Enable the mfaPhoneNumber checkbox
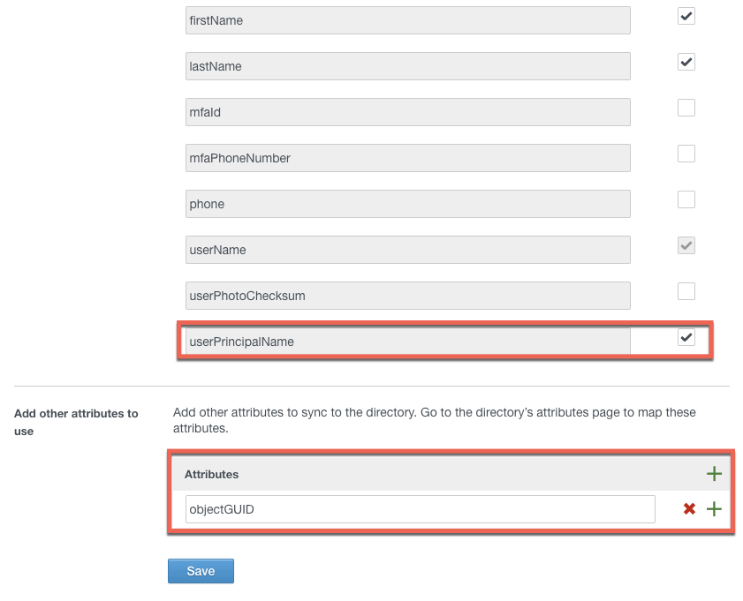The width and height of the screenshot is (743, 601). [686, 154]
